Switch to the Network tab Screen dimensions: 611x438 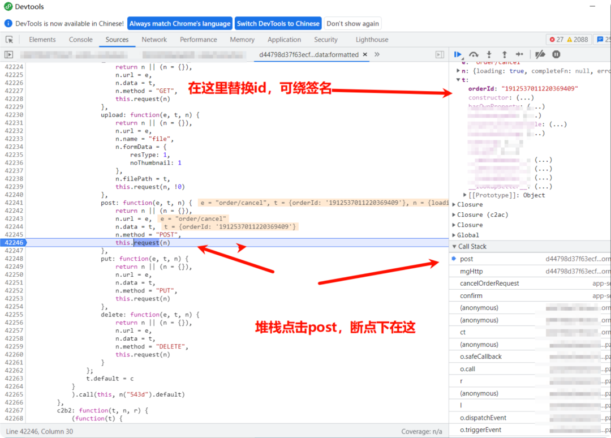(x=154, y=40)
